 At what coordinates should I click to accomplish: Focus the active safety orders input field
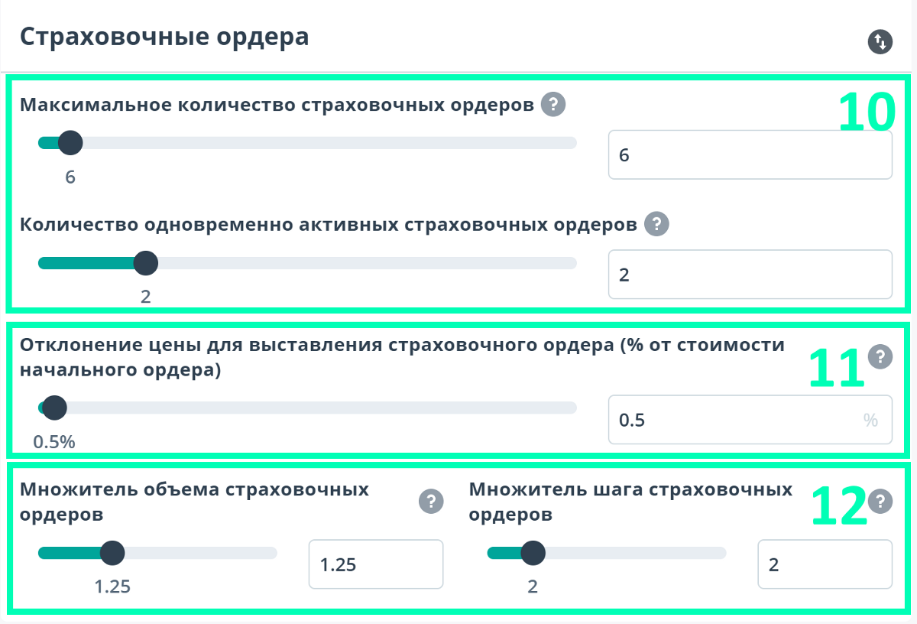coord(749,275)
